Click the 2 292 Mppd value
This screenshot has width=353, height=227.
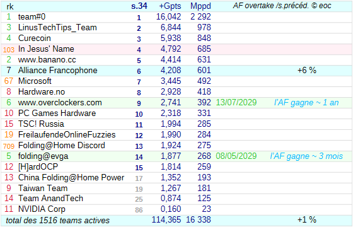(x=200, y=16)
